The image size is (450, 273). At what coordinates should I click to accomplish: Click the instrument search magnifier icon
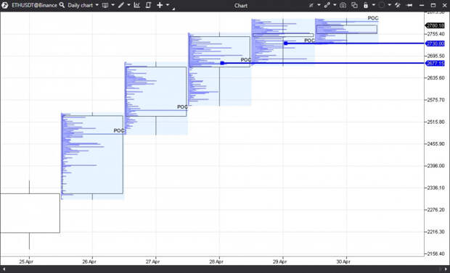point(62,5)
